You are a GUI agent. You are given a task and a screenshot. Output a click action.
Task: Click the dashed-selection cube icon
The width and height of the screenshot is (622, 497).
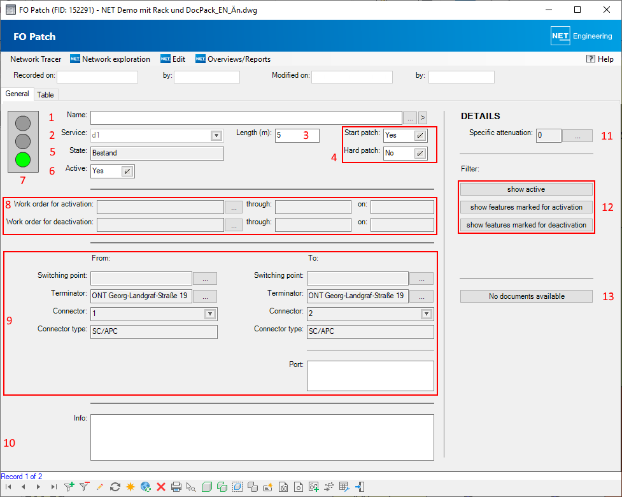(237, 487)
